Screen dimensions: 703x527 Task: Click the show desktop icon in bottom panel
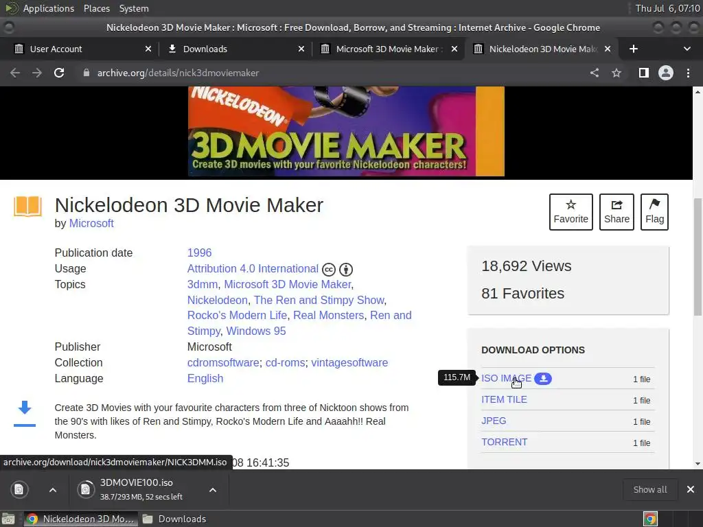point(8,519)
